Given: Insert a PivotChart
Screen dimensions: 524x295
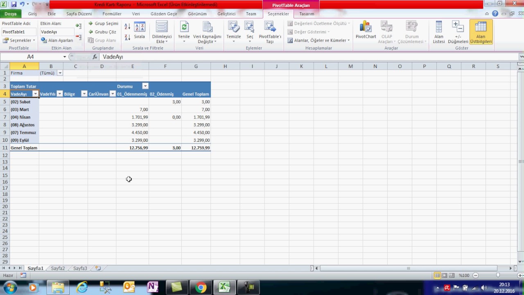Looking at the screenshot, I should [366, 31].
